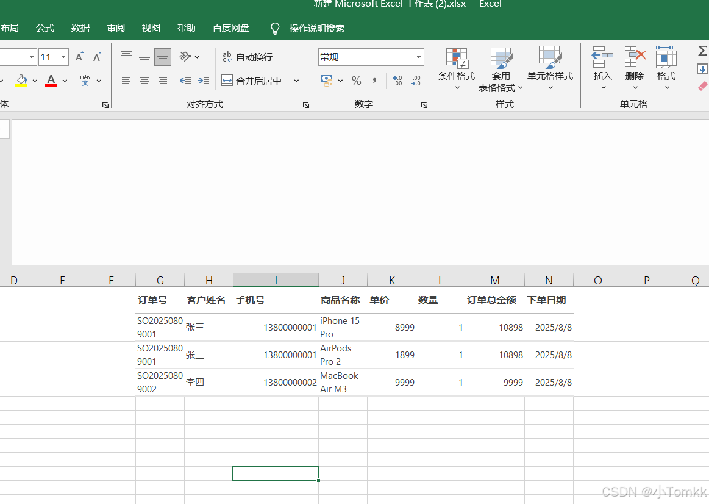Viewport: 709px width, 504px height.
Task: Click the 操作说明搜索 search box
Action: (x=316, y=29)
